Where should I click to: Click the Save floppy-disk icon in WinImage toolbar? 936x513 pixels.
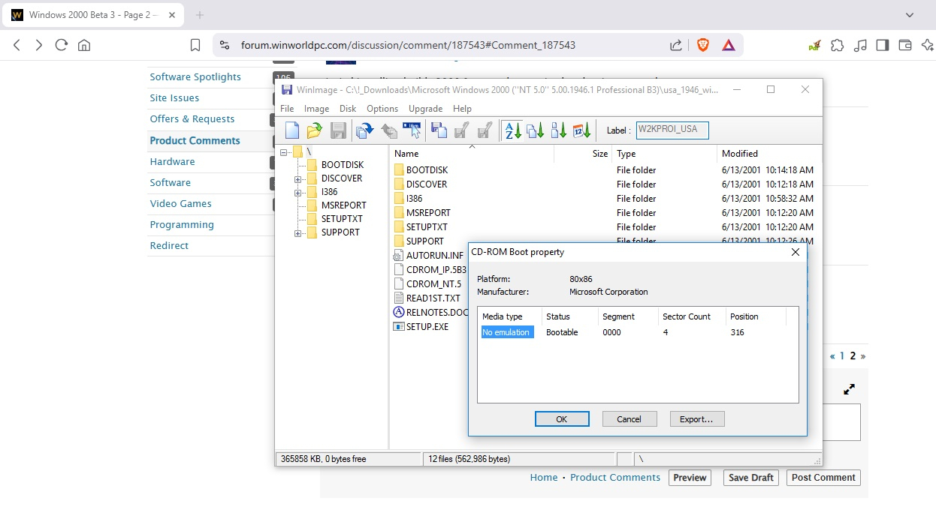click(x=338, y=130)
